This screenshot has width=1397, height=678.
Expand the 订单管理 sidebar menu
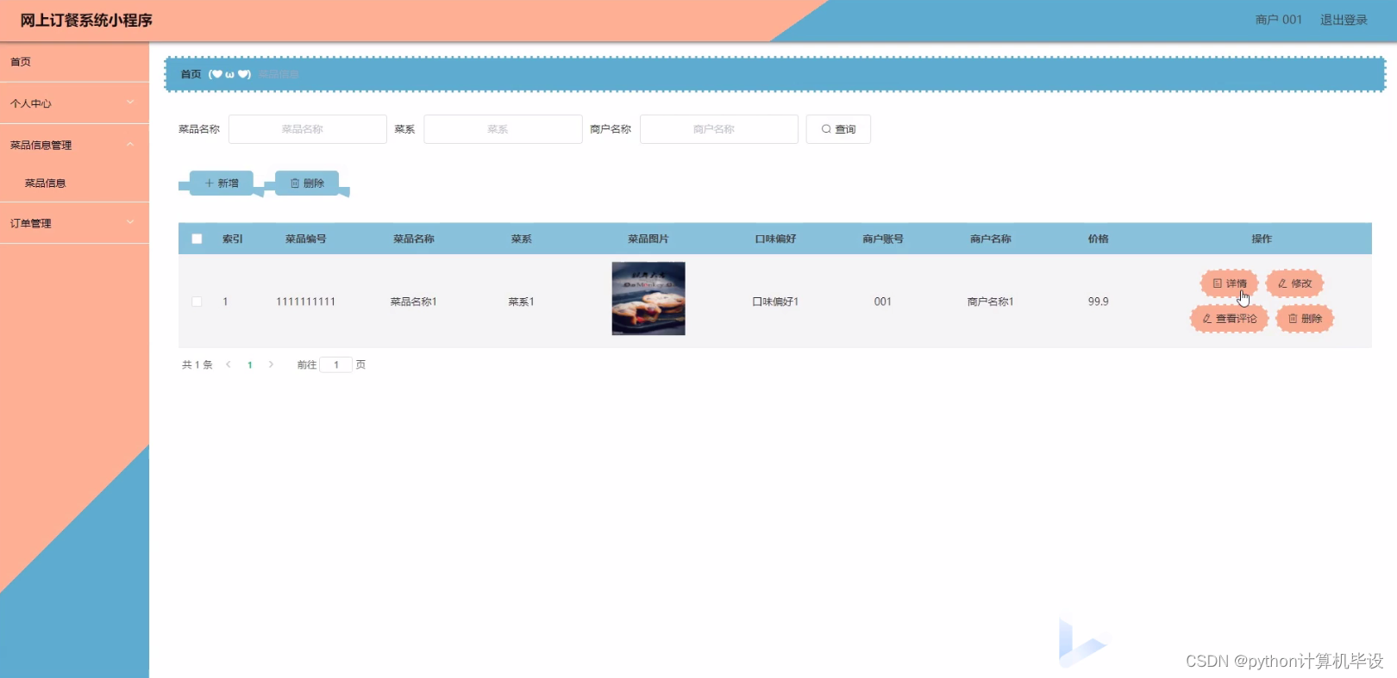coord(74,223)
